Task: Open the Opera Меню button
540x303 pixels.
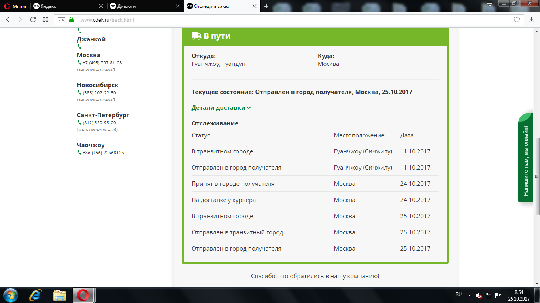Action: (x=15, y=6)
